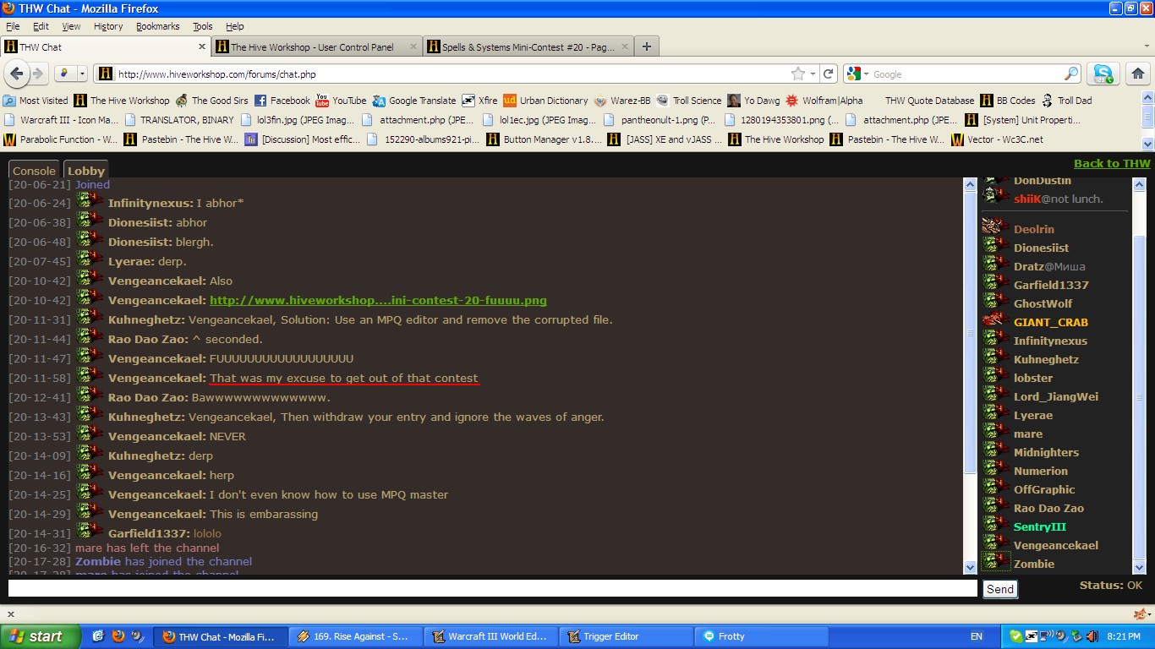Go back with the browser Back arrow
Image resolution: width=1155 pixels, height=649 pixels.
(17, 74)
